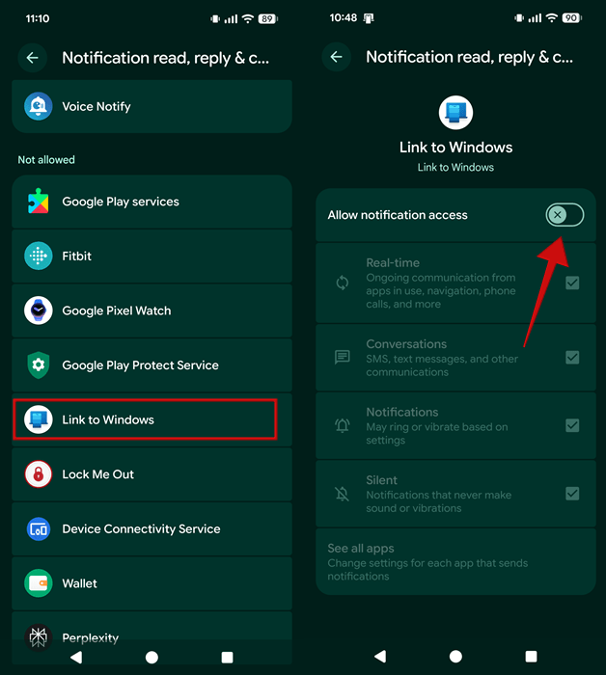The image size is (606, 675).
Task: Toggle the Silent checkbox
Action: tap(572, 494)
